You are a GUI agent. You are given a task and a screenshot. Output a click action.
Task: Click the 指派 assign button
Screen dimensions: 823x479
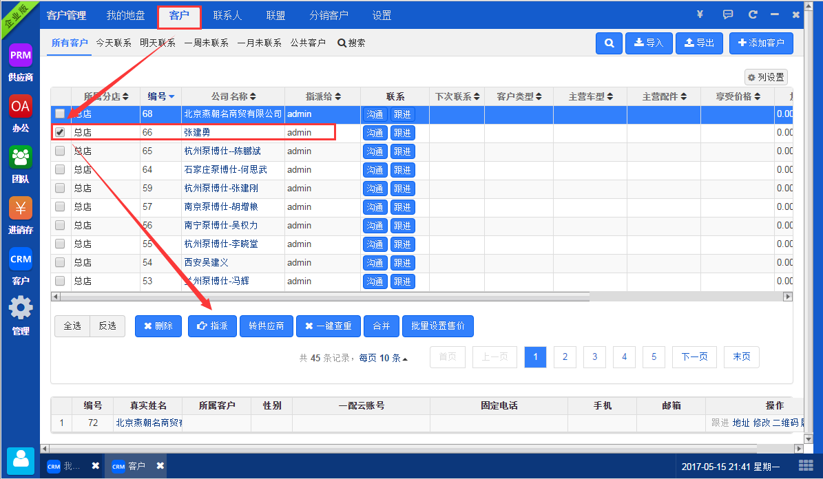pyautogui.click(x=212, y=326)
